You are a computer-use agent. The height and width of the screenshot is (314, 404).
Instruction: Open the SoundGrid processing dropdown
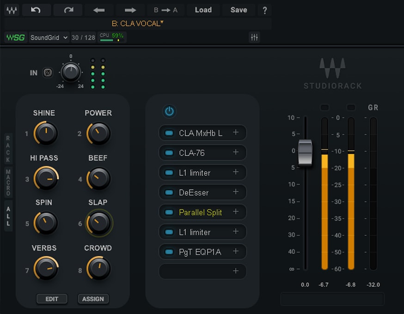pos(49,37)
